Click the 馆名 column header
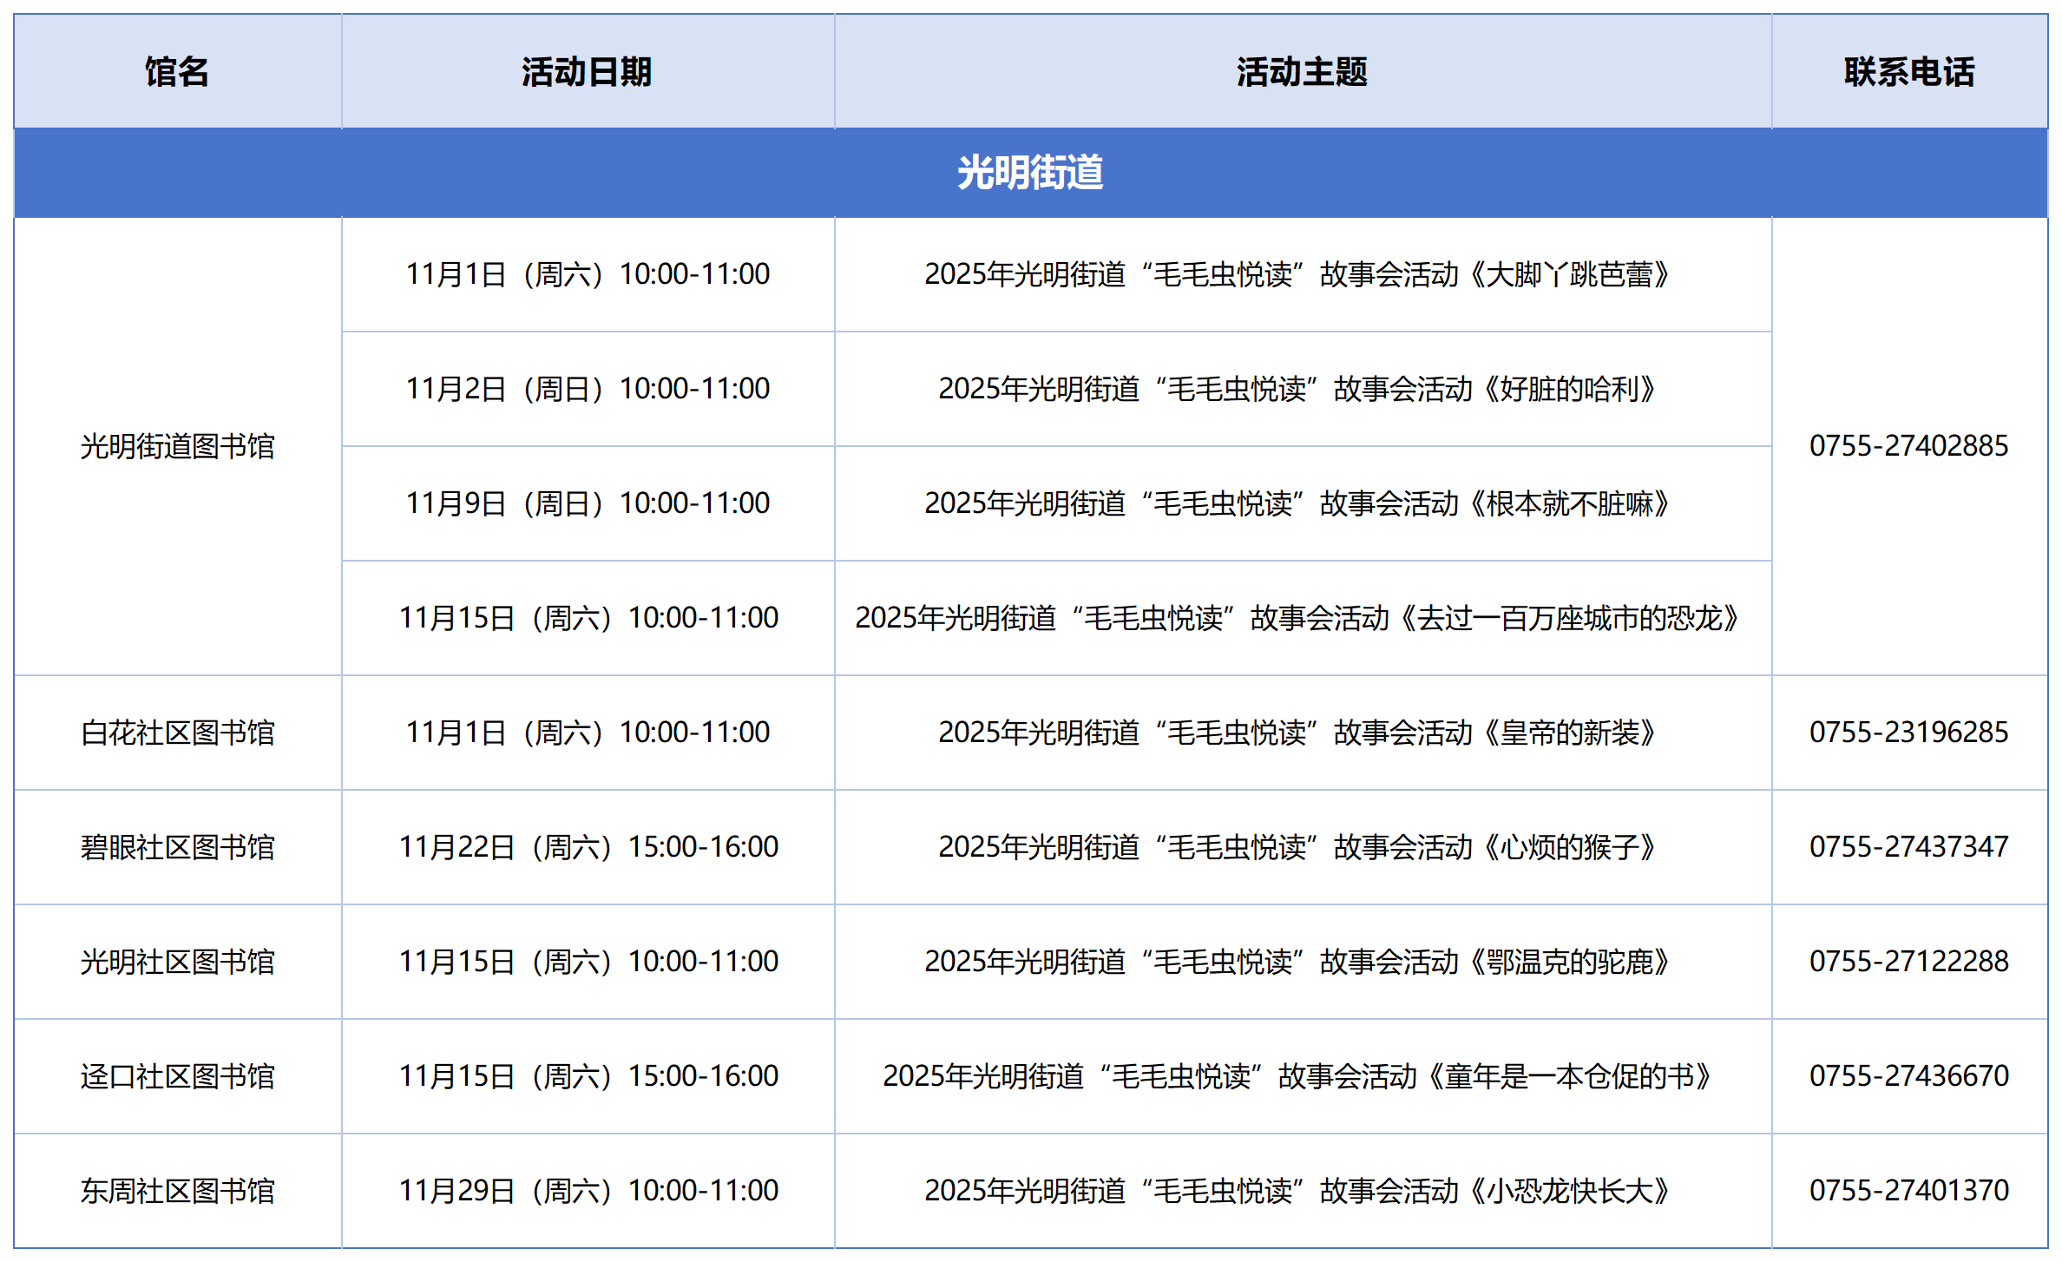The height and width of the screenshot is (1262, 2062). coord(177,71)
